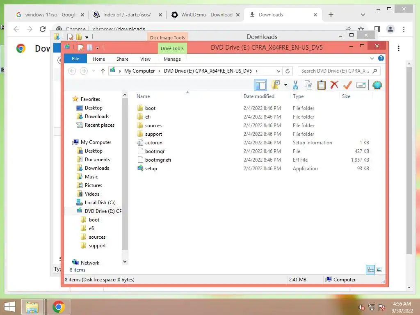The image size is (420, 315).
Task: Click the Copy icon in Explorer toolbar
Action: pos(308,85)
